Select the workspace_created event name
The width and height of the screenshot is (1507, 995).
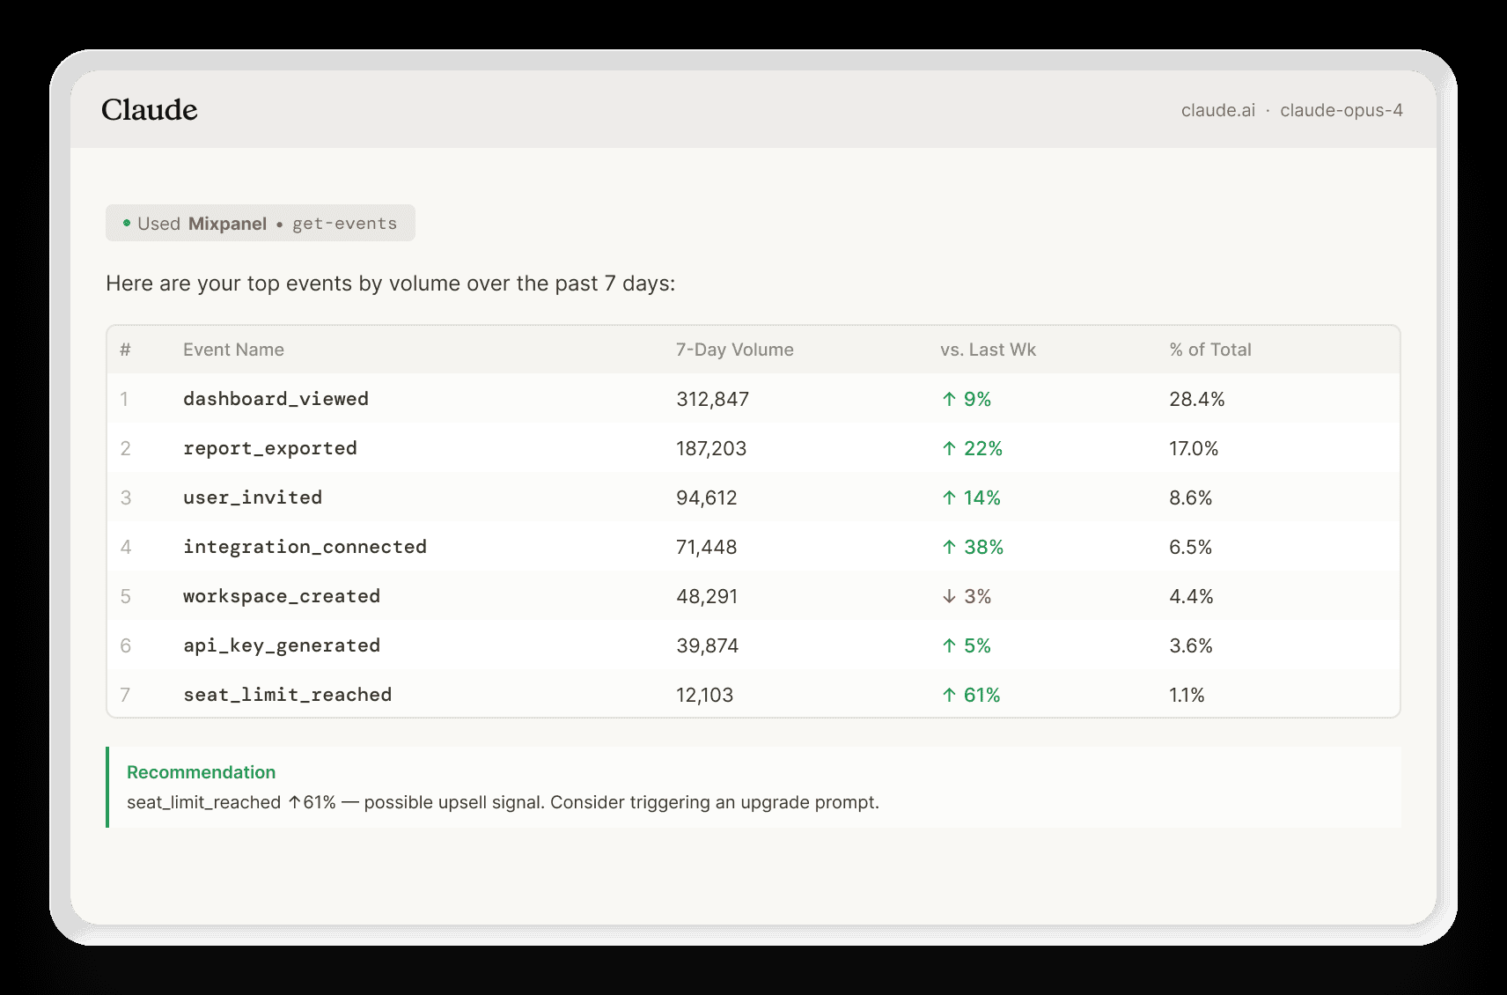[x=282, y=596]
